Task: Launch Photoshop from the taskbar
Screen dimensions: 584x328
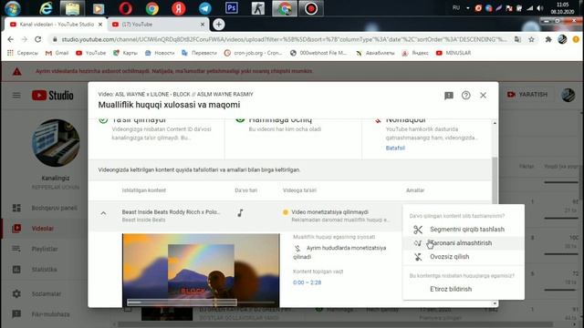Action: pos(231,8)
